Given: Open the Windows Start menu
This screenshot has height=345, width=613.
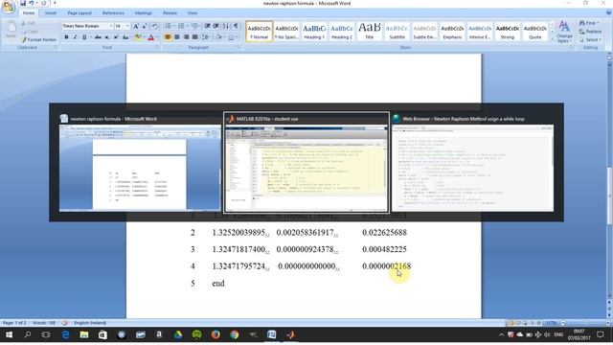Looking at the screenshot, I should pyautogui.click(x=9, y=334).
